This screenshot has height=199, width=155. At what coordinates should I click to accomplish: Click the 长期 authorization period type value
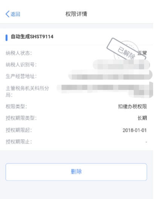point(142,118)
